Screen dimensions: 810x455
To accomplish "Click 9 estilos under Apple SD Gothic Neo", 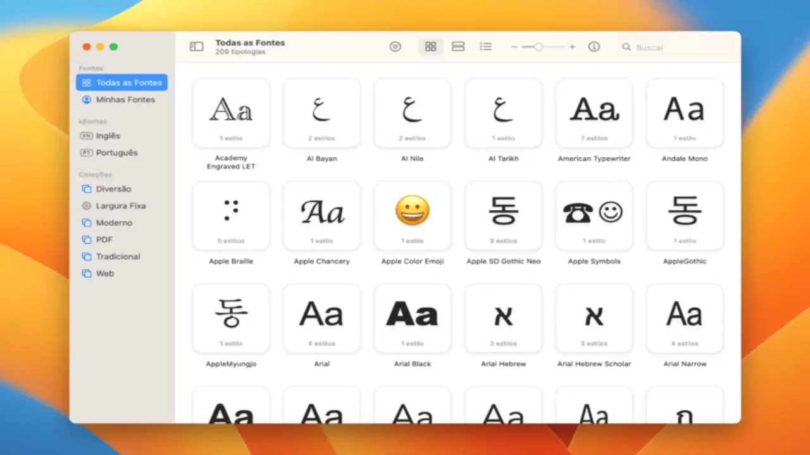I will pos(503,241).
